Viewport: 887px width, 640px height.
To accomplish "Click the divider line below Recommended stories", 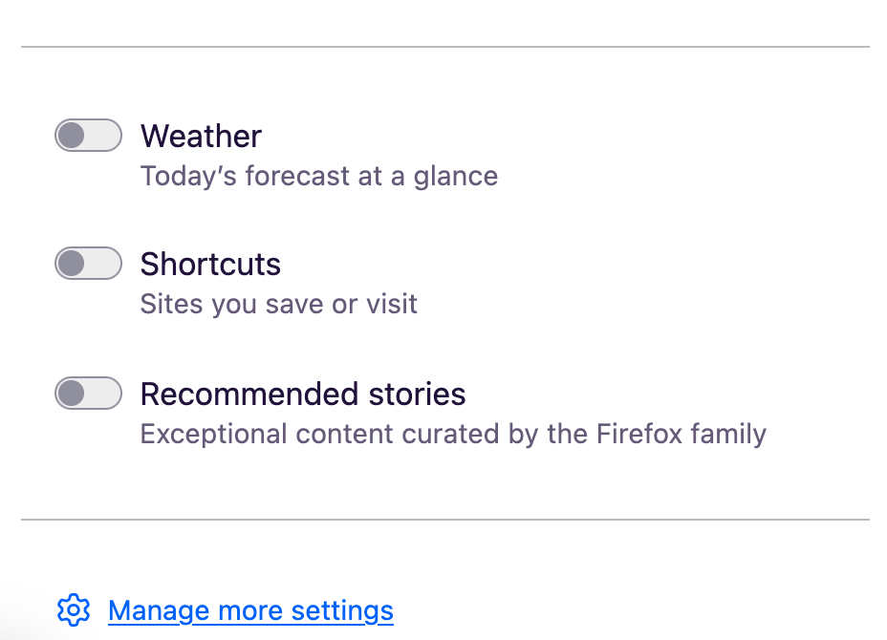I will tap(445, 520).
